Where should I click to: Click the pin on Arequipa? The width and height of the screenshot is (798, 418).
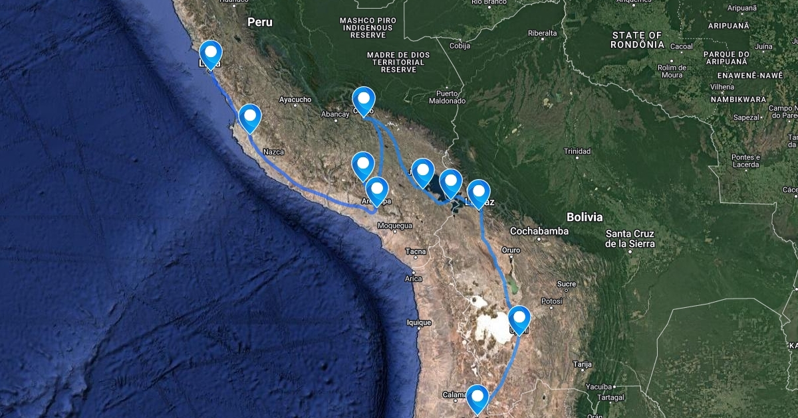(377, 192)
